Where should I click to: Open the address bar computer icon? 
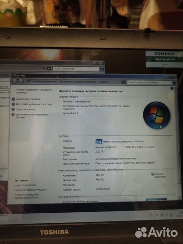point(28,81)
